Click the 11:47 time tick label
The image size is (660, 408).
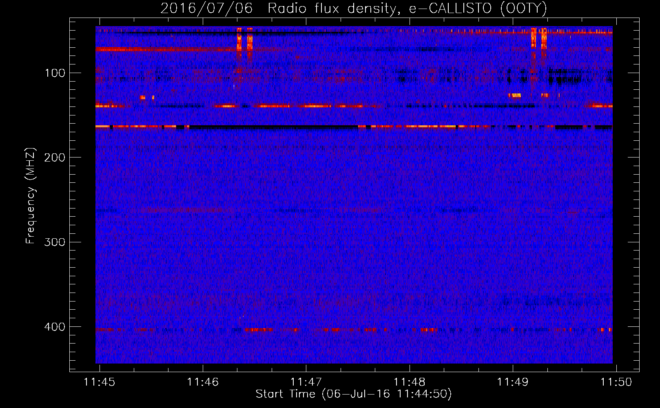(306, 382)
